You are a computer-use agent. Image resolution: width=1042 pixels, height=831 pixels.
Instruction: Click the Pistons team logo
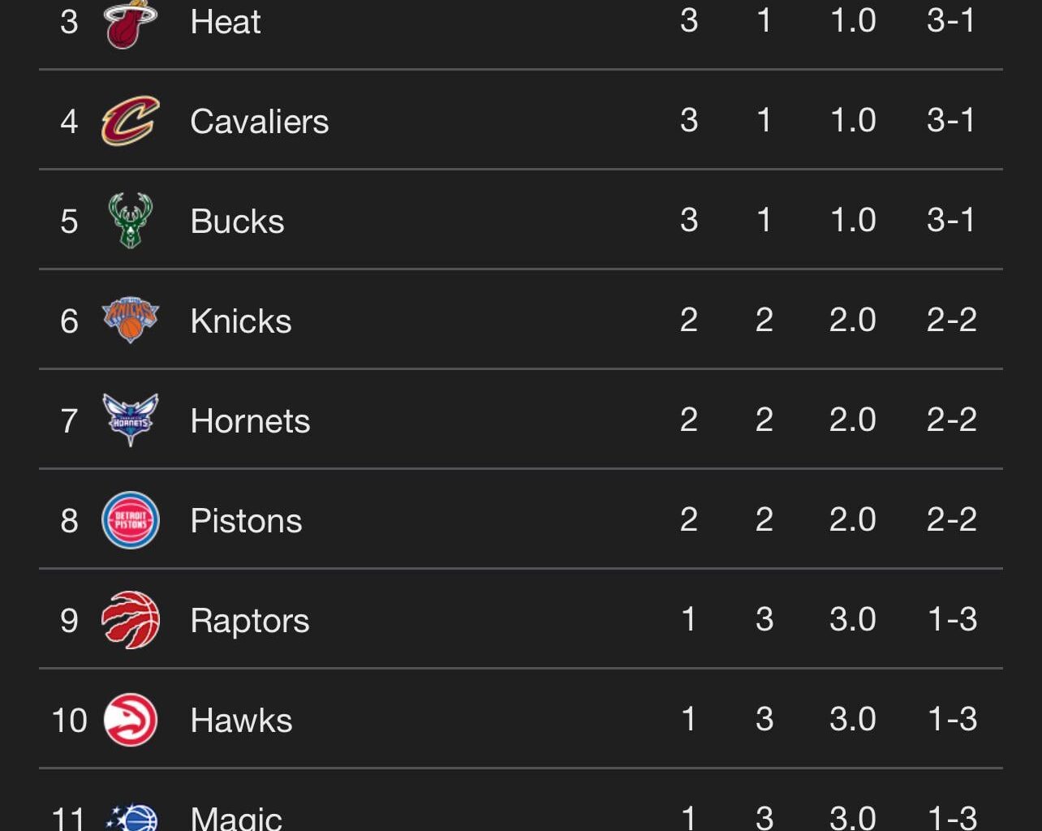tap(130, 519)
